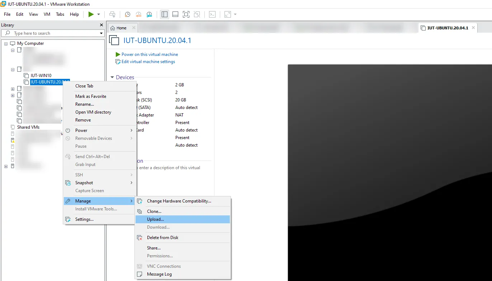Open the Snapshot submenu in context menu
The width and height of the screenshot is (492, 281).
point(84,183)
